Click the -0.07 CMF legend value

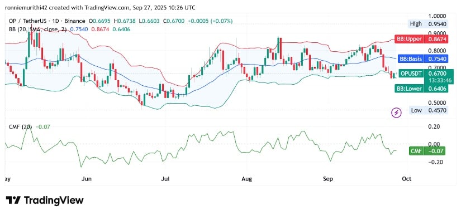click(x=43, y=127)
